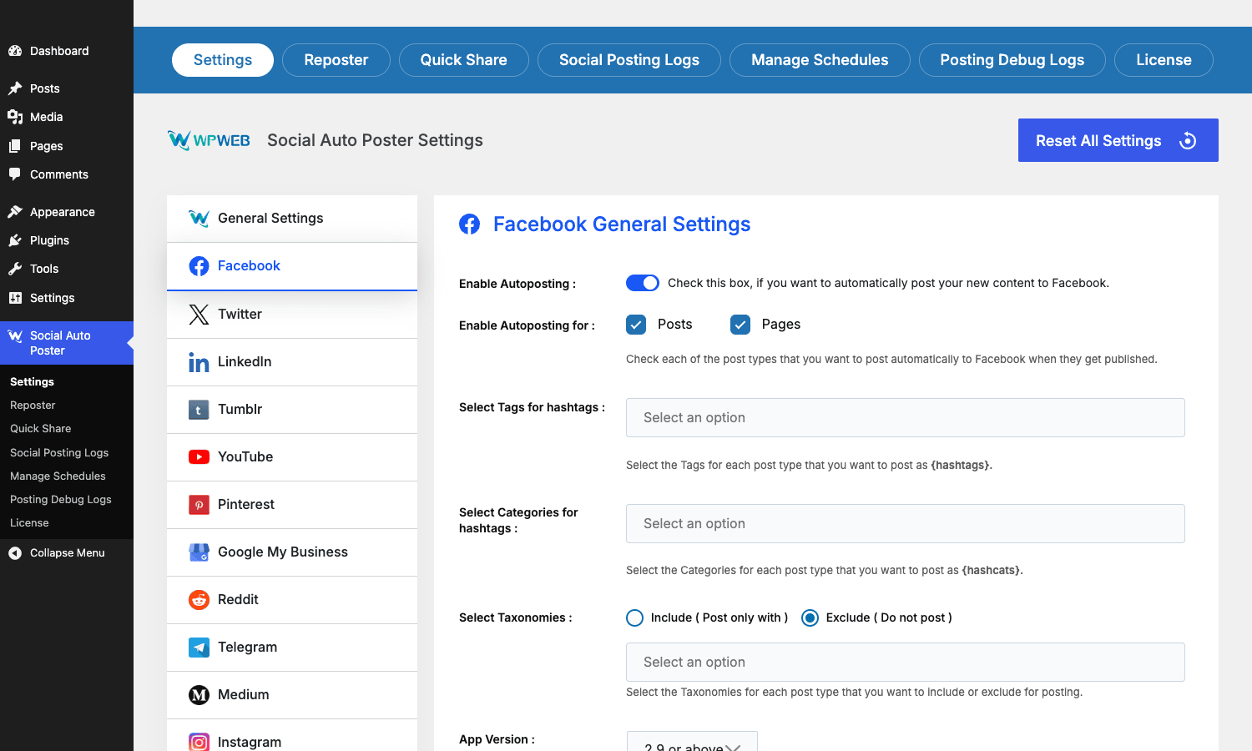Click the Tools wrench icon
This screenshot has height=751, width=1252.
(15, 269)
